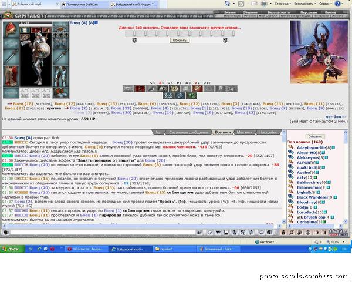The width and height of the screenshot is (352, 282).
Task: Switch to В Контакте taskbar window
Action: pyautogui.click(x=86, y=249)
